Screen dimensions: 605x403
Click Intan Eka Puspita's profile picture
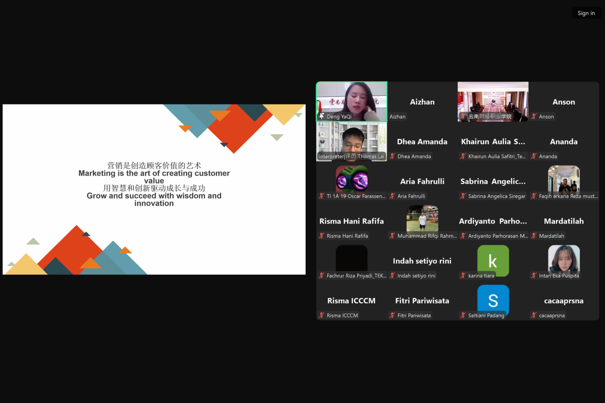click(563, 259)
